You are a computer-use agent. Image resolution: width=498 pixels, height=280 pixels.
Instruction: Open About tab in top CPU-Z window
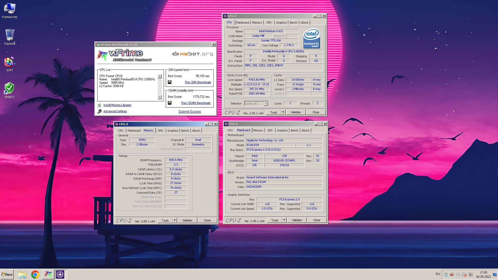pyautogui.click(x=305, y=23)
